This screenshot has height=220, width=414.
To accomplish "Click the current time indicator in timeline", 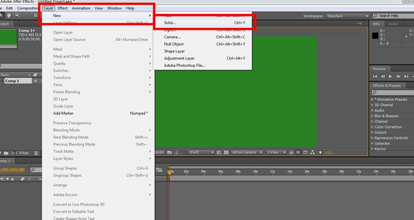I will coord(169,172).
